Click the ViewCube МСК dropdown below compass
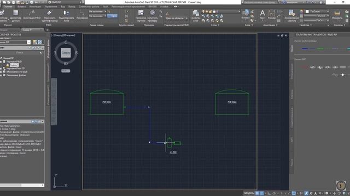Screen dimensions: 350x196 (66, 71)
